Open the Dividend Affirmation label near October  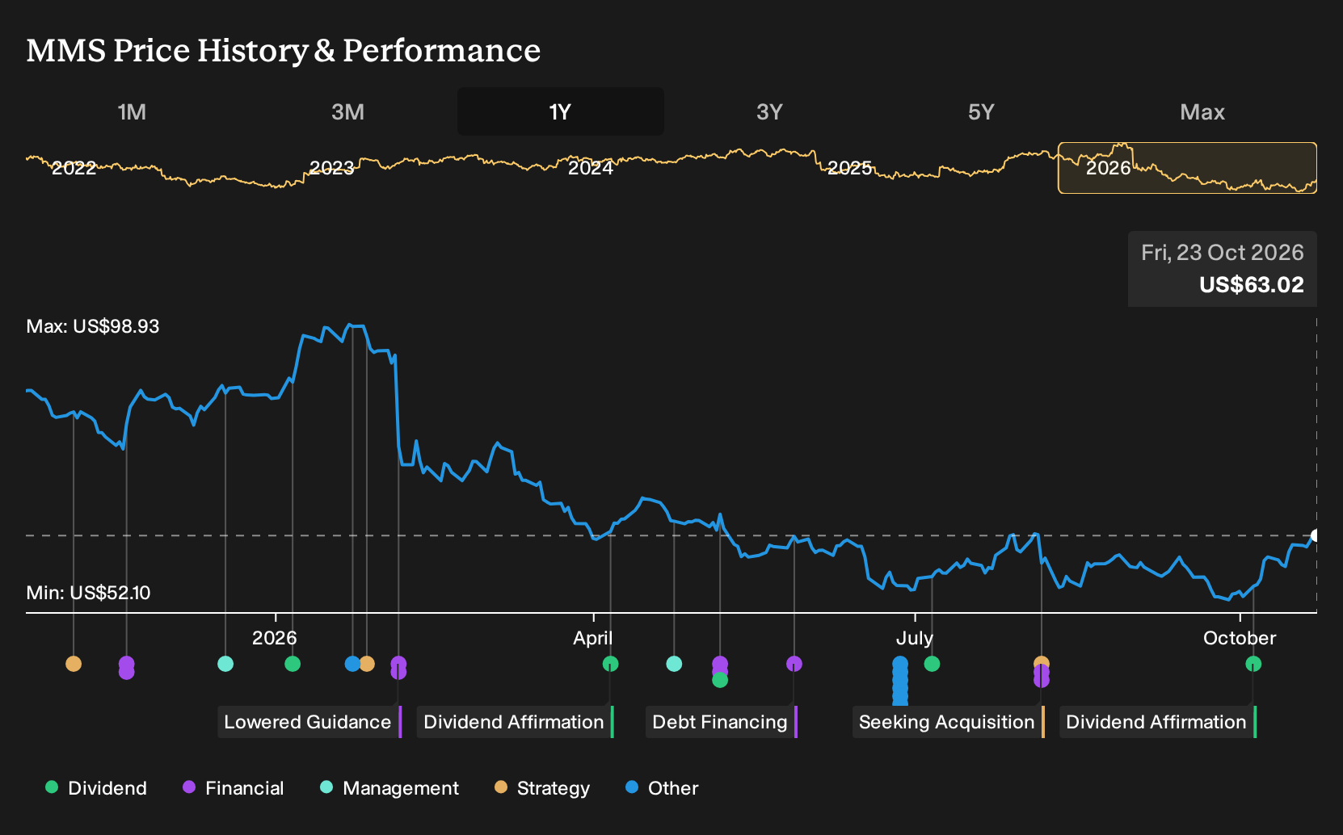(1158, 722)
